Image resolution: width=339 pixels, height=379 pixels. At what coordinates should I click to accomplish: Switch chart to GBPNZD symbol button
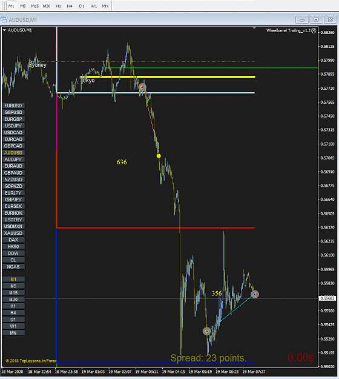click(x=13, y=186)
